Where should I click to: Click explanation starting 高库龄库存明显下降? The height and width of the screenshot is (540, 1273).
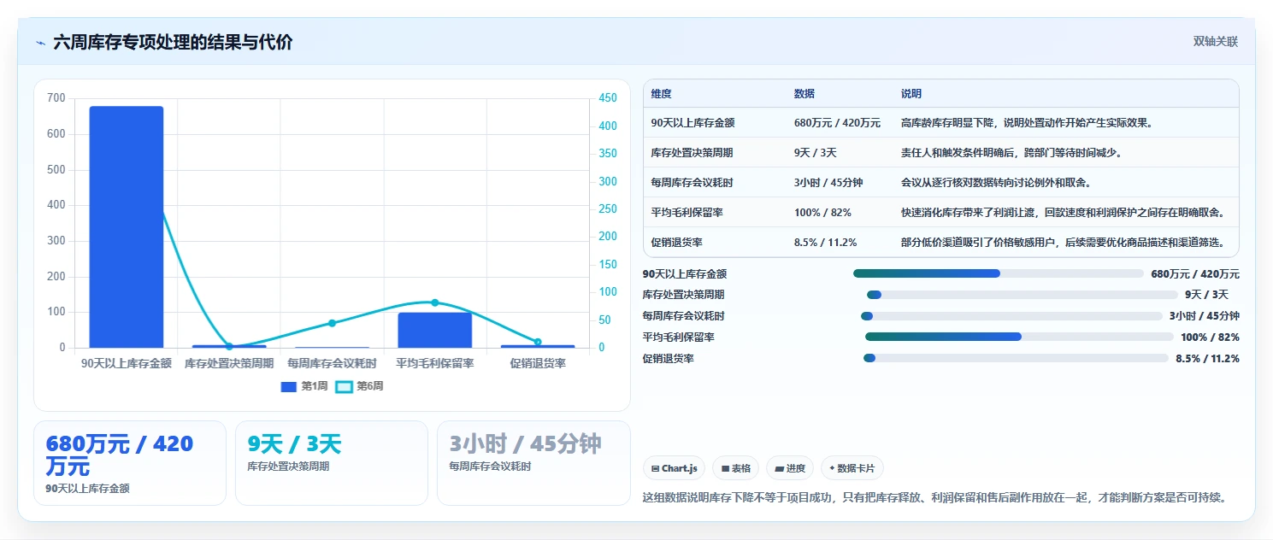pyautogui.click(x=1027, y=123)
